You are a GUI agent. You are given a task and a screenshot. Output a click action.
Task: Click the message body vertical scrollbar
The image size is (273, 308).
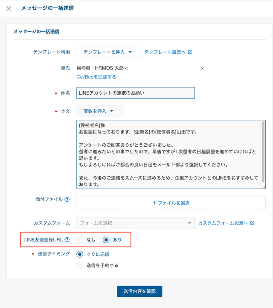click(x=263, y=145)
